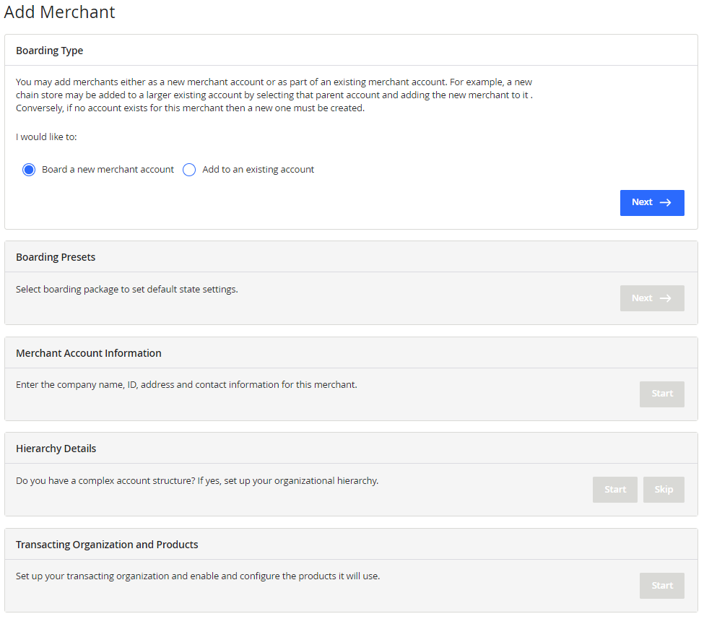Screen dimensions: 704x619
Task: Skip the Hierarchy Details step
Action: [664, 490]
